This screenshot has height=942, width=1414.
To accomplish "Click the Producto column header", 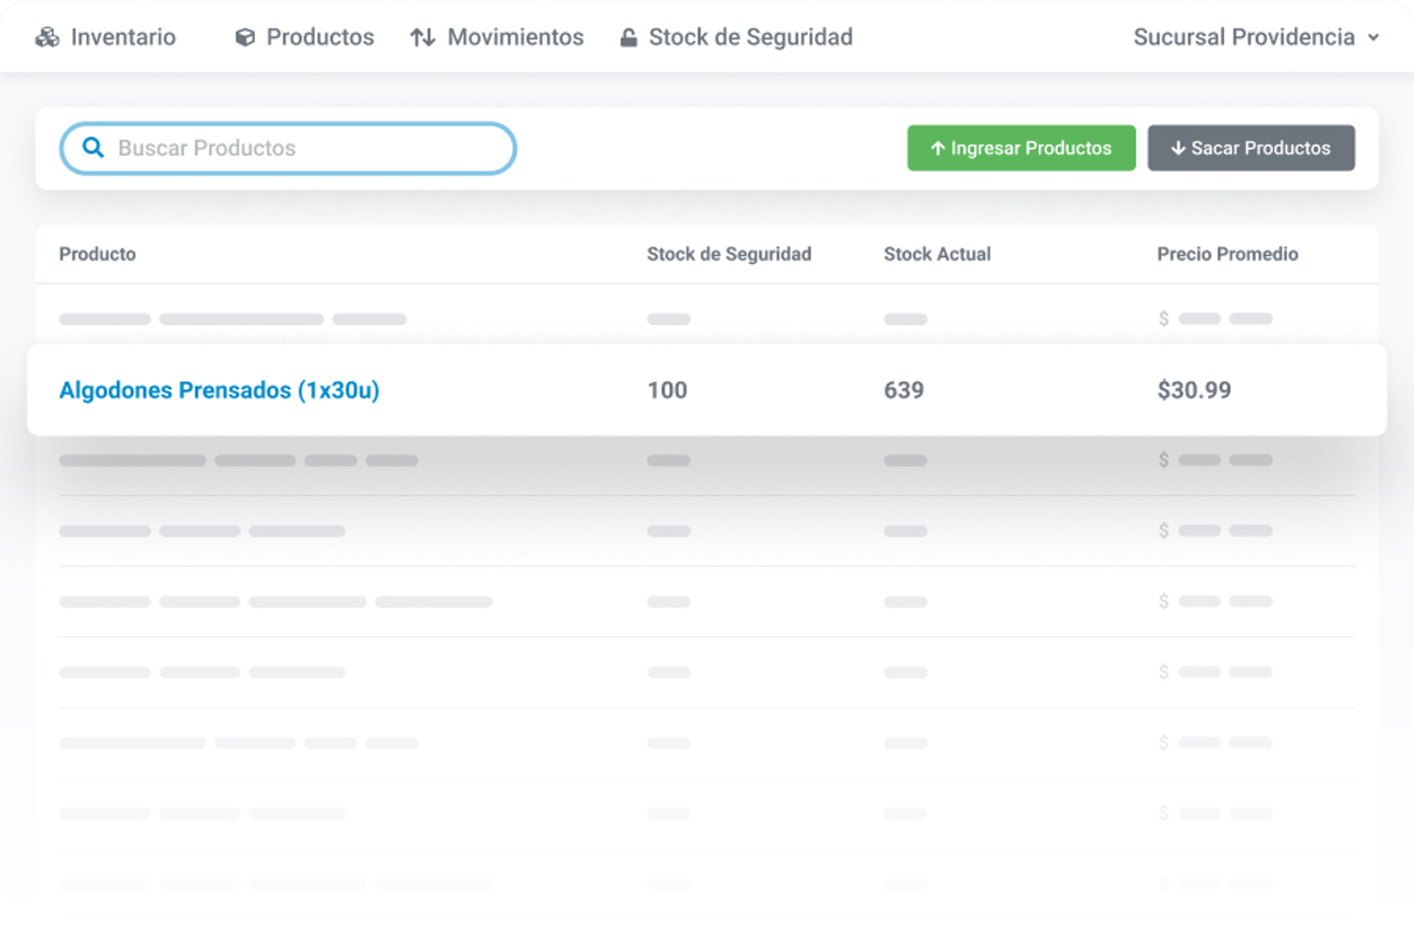I will [x=97, y=254].
